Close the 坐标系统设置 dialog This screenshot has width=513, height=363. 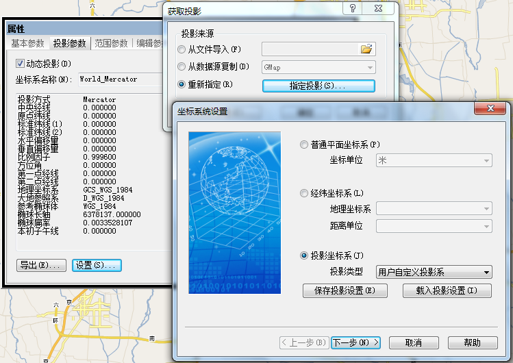click(490, 108)
